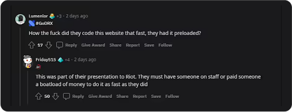
Task: Click speech bubble icon on Friday515's reply
Action: click(x=66, y=96)
